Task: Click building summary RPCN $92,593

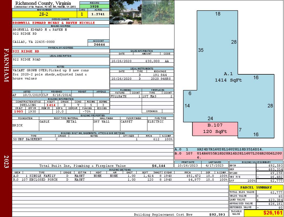Action: (x=276, y=166)
